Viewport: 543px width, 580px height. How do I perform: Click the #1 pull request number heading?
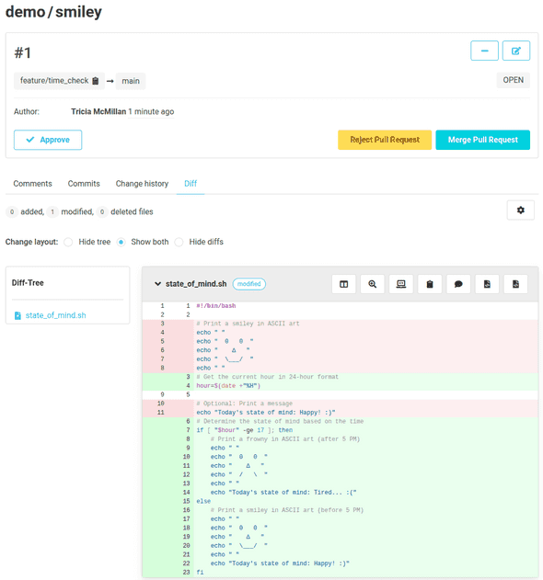click(23, 53)
